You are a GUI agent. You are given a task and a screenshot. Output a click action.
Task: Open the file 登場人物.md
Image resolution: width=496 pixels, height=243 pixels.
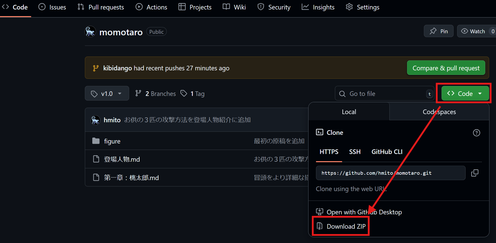122,159
